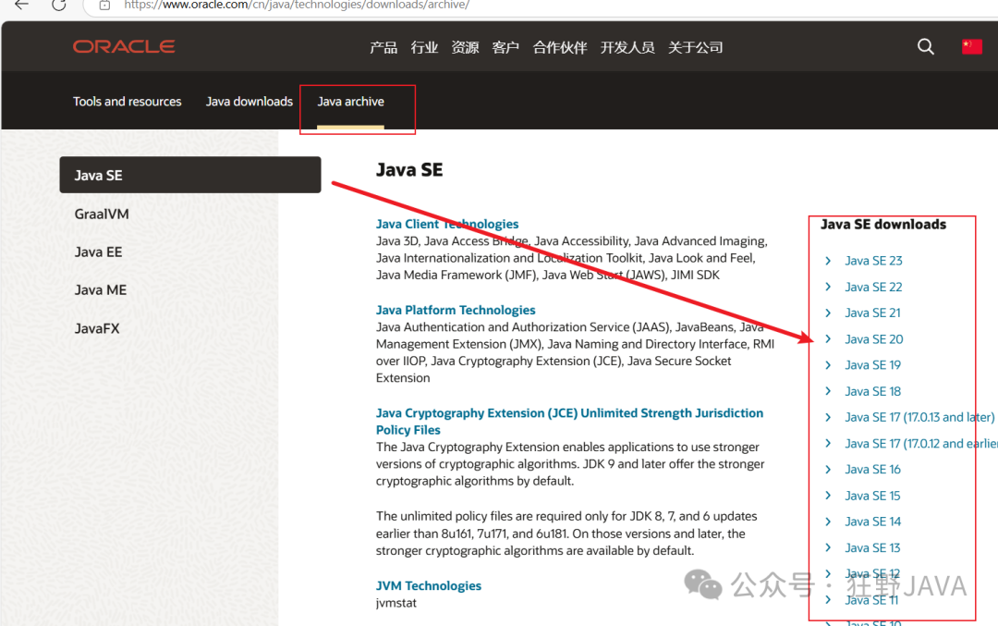Open the Oracle site search magnifier
Viewport: 998px width, 626px height.
[x=925, y=46]
